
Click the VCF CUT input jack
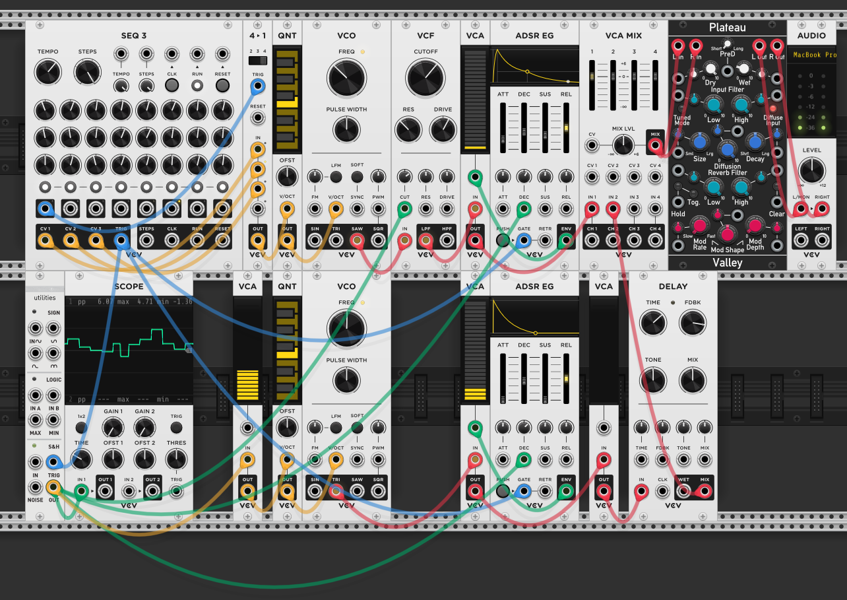(x=404, y=209)
